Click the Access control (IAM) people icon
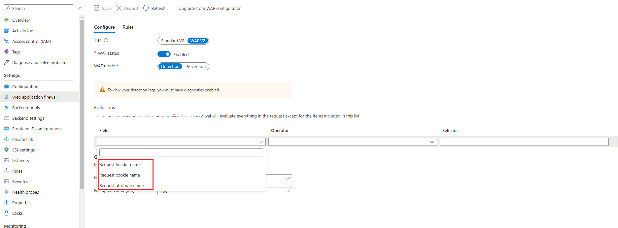Screen dimensions: 618x228 [x=6, y=41]
